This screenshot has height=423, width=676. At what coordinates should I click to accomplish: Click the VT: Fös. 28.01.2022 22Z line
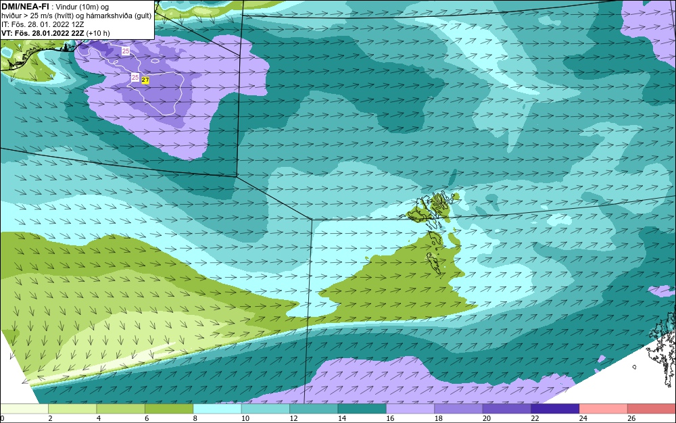pos(55,33)
